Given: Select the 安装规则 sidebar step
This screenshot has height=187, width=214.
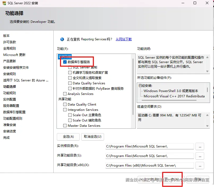Looking at the screenshot, I should (10, 74).
